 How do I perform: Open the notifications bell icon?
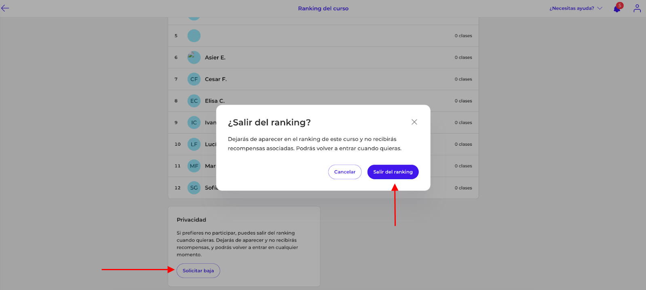617,8
